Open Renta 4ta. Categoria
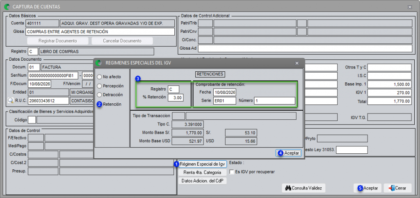Viewport: 420px width, 198px height. pyautogui.click(x=203, y=172)
